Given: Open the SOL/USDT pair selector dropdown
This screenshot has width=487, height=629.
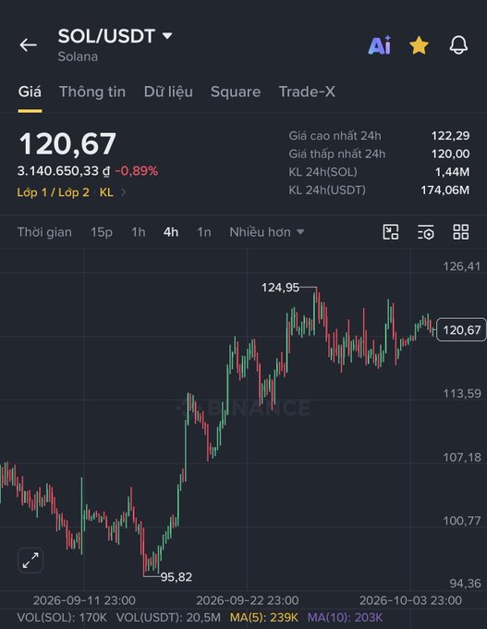Looking at the screenshot, I should [115, 36].
